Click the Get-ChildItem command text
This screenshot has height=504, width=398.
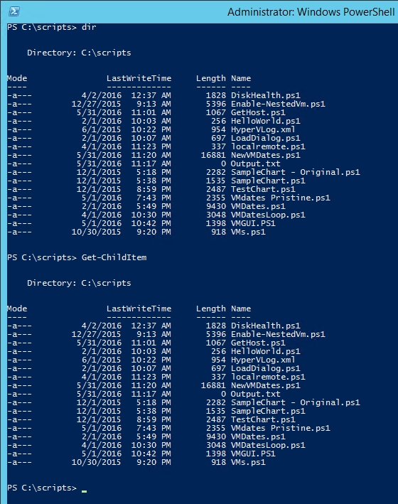tap(114, 257)
